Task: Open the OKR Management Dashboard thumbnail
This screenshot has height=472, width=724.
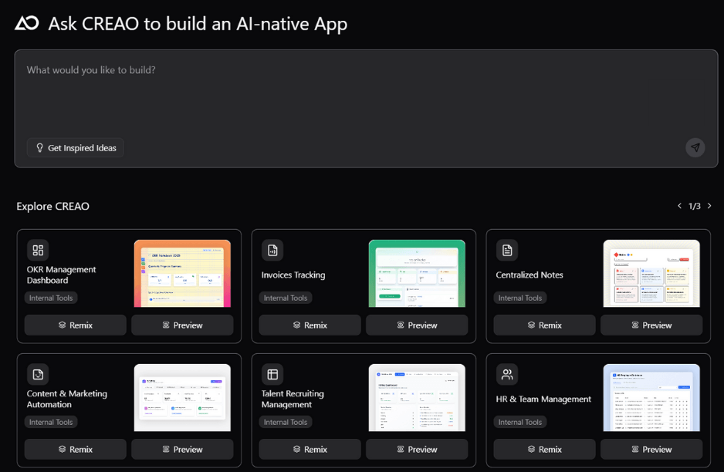Action: (182, 273)
